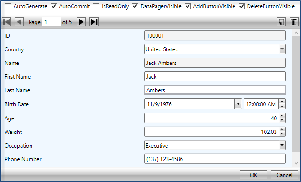Screen dimensions: 301x182
Task: Go to the first page of records
Action: (x=7, y=22)
